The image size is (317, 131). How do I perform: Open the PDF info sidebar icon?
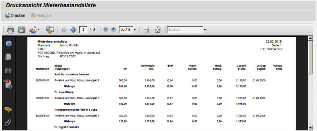pos(8,84)
